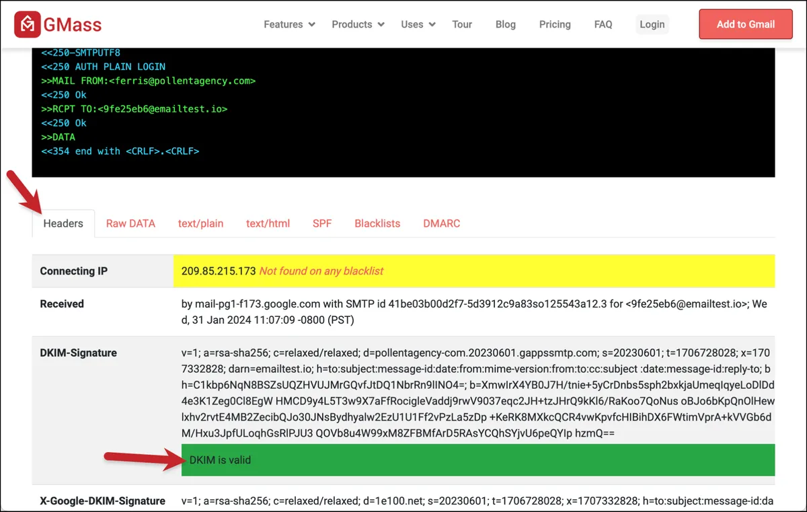The image size is (807, 512).
Task: Switch to the text/plain tab
Action: coord(200,223)
